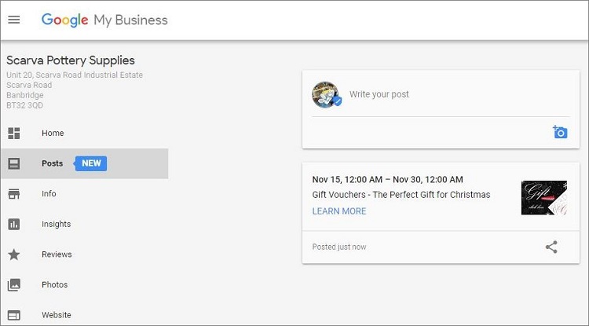Screen dimensions: 589x326
Task: Follow the LEARN MORE link
Action: [339, 211]
